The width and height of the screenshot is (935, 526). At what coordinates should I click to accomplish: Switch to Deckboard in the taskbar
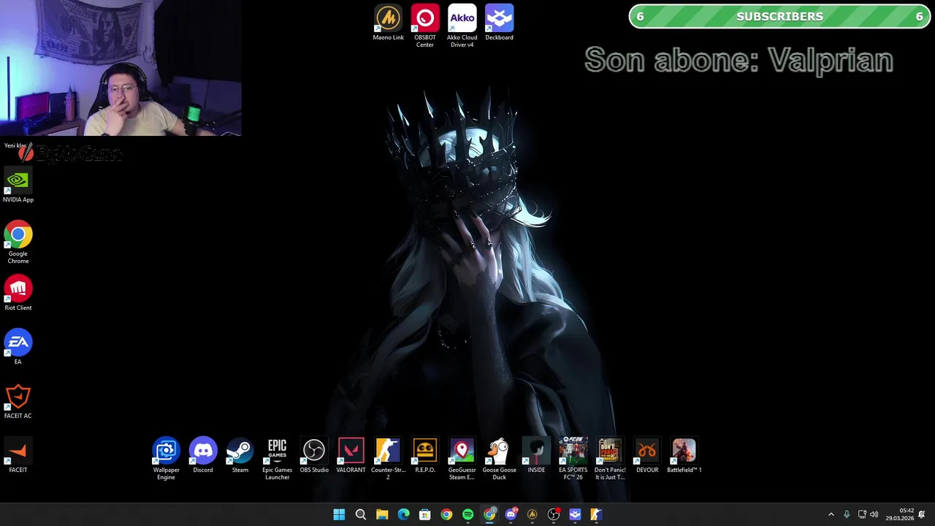tap(575, 514)
